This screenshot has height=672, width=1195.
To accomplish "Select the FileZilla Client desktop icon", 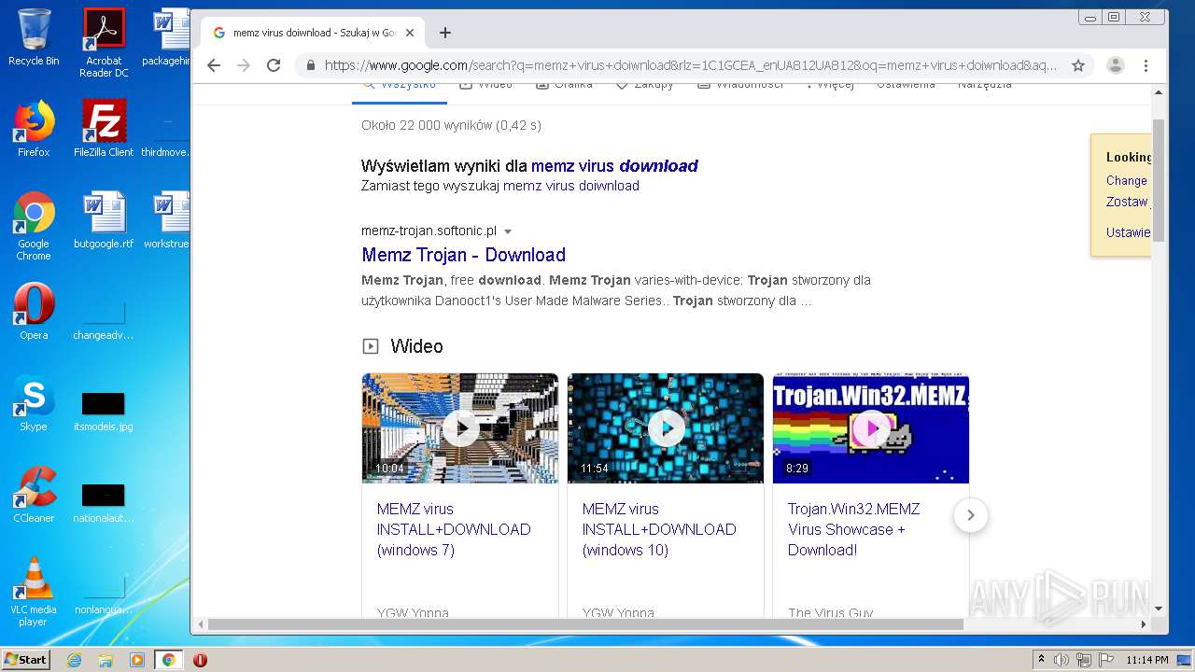I will coord(104,129).
